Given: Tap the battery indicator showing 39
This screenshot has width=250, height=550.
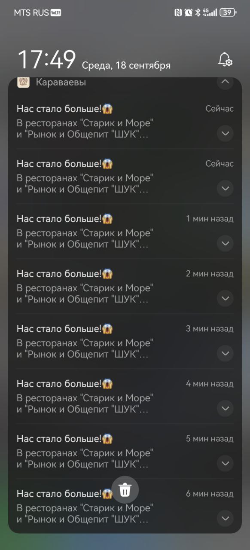Looking at the screenshot, I should [228, 12].
